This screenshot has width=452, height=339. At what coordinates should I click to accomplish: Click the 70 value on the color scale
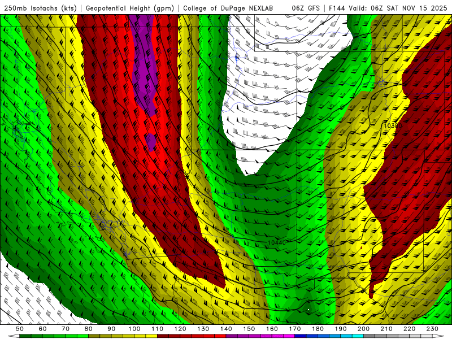pos(66,329)
